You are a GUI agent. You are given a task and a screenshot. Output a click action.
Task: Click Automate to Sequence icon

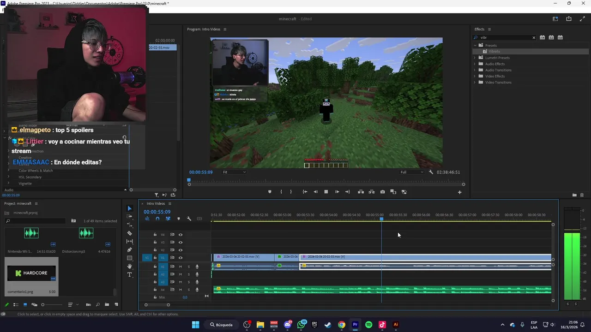click(x=88, y=305)
